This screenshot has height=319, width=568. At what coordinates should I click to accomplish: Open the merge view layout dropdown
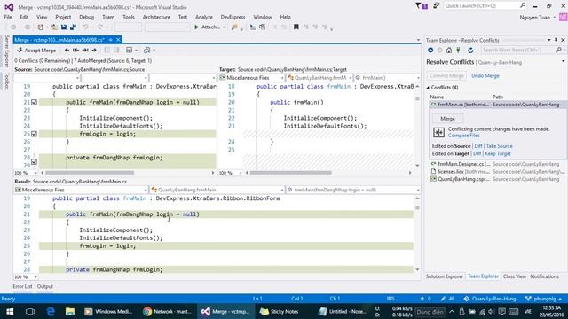click(131, 51)
